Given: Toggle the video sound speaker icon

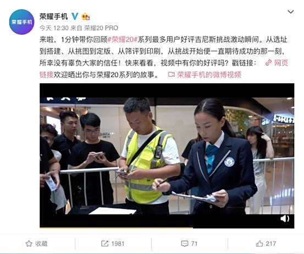Looking at the screenshot, I should [285, 219].
